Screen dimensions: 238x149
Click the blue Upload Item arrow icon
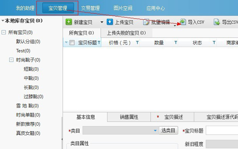coord(110,22)
